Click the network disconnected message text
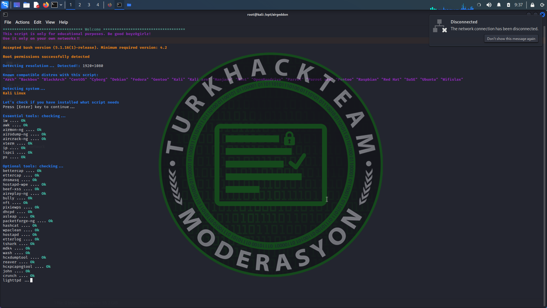The width and height of the screenshot is (547, 308). (494, 29)
